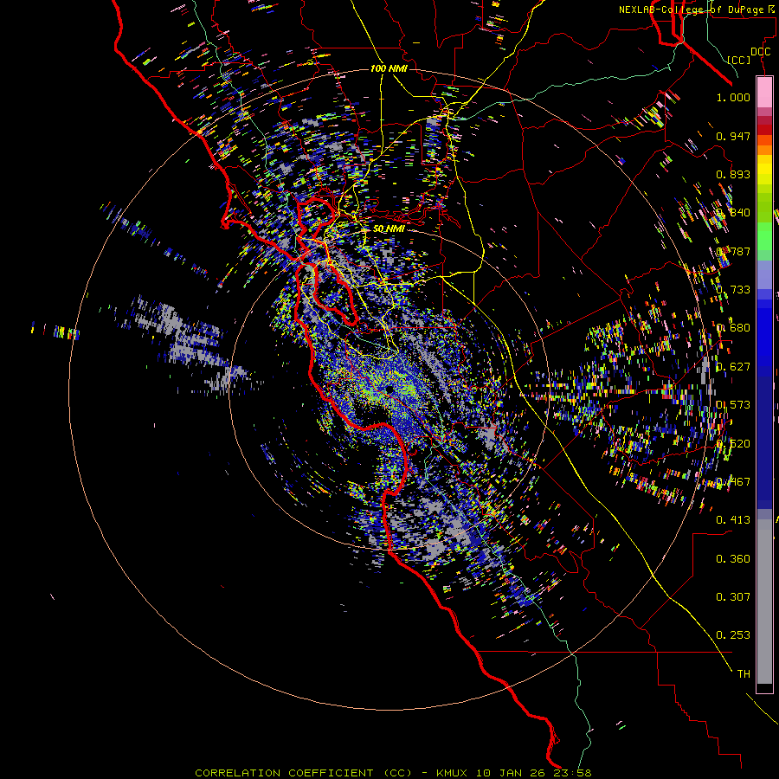Select the 0.627 scale value
Screen dimensions: 779x779
click(x=733, y=367)
